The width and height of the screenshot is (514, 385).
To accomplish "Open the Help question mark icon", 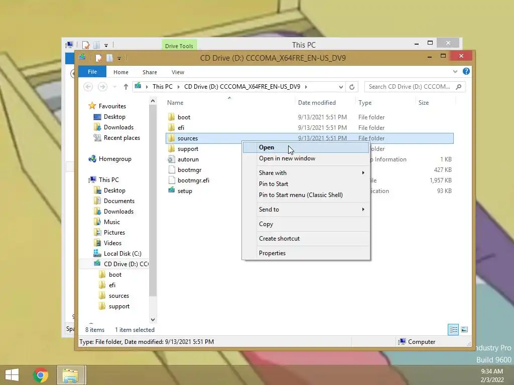I will [x=466, y=71].
